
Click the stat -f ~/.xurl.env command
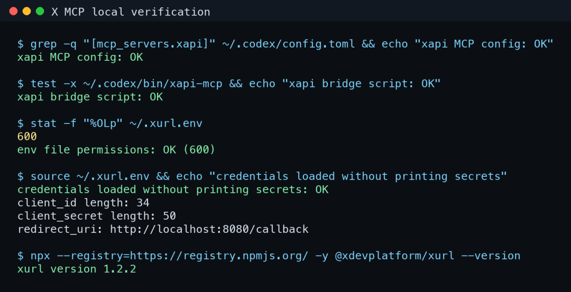tap(110, 123)
